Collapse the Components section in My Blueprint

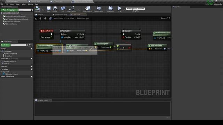point(1,72)
